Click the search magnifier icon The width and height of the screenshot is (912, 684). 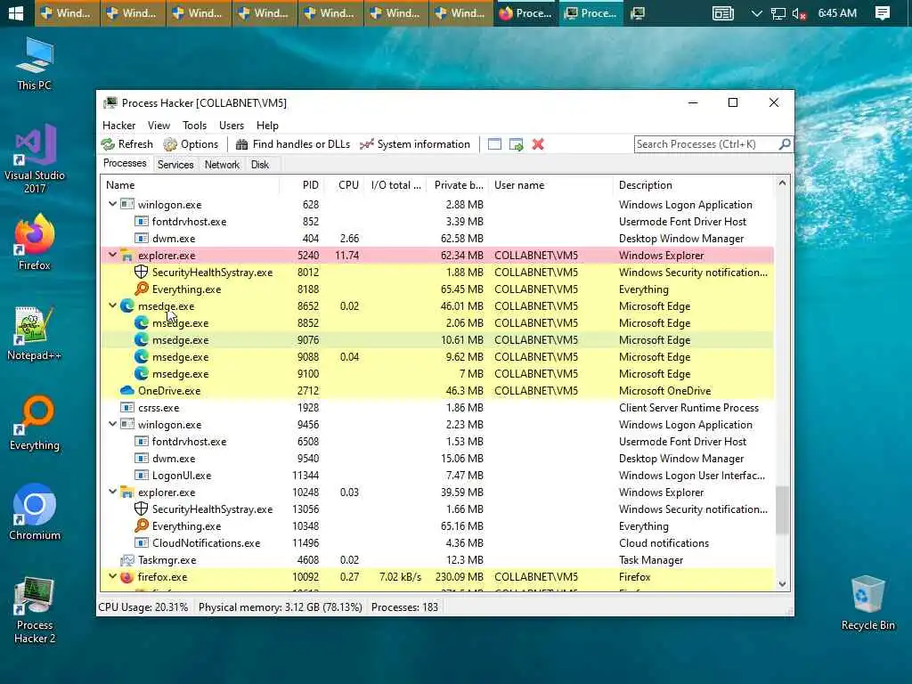[x=784, y=143]
